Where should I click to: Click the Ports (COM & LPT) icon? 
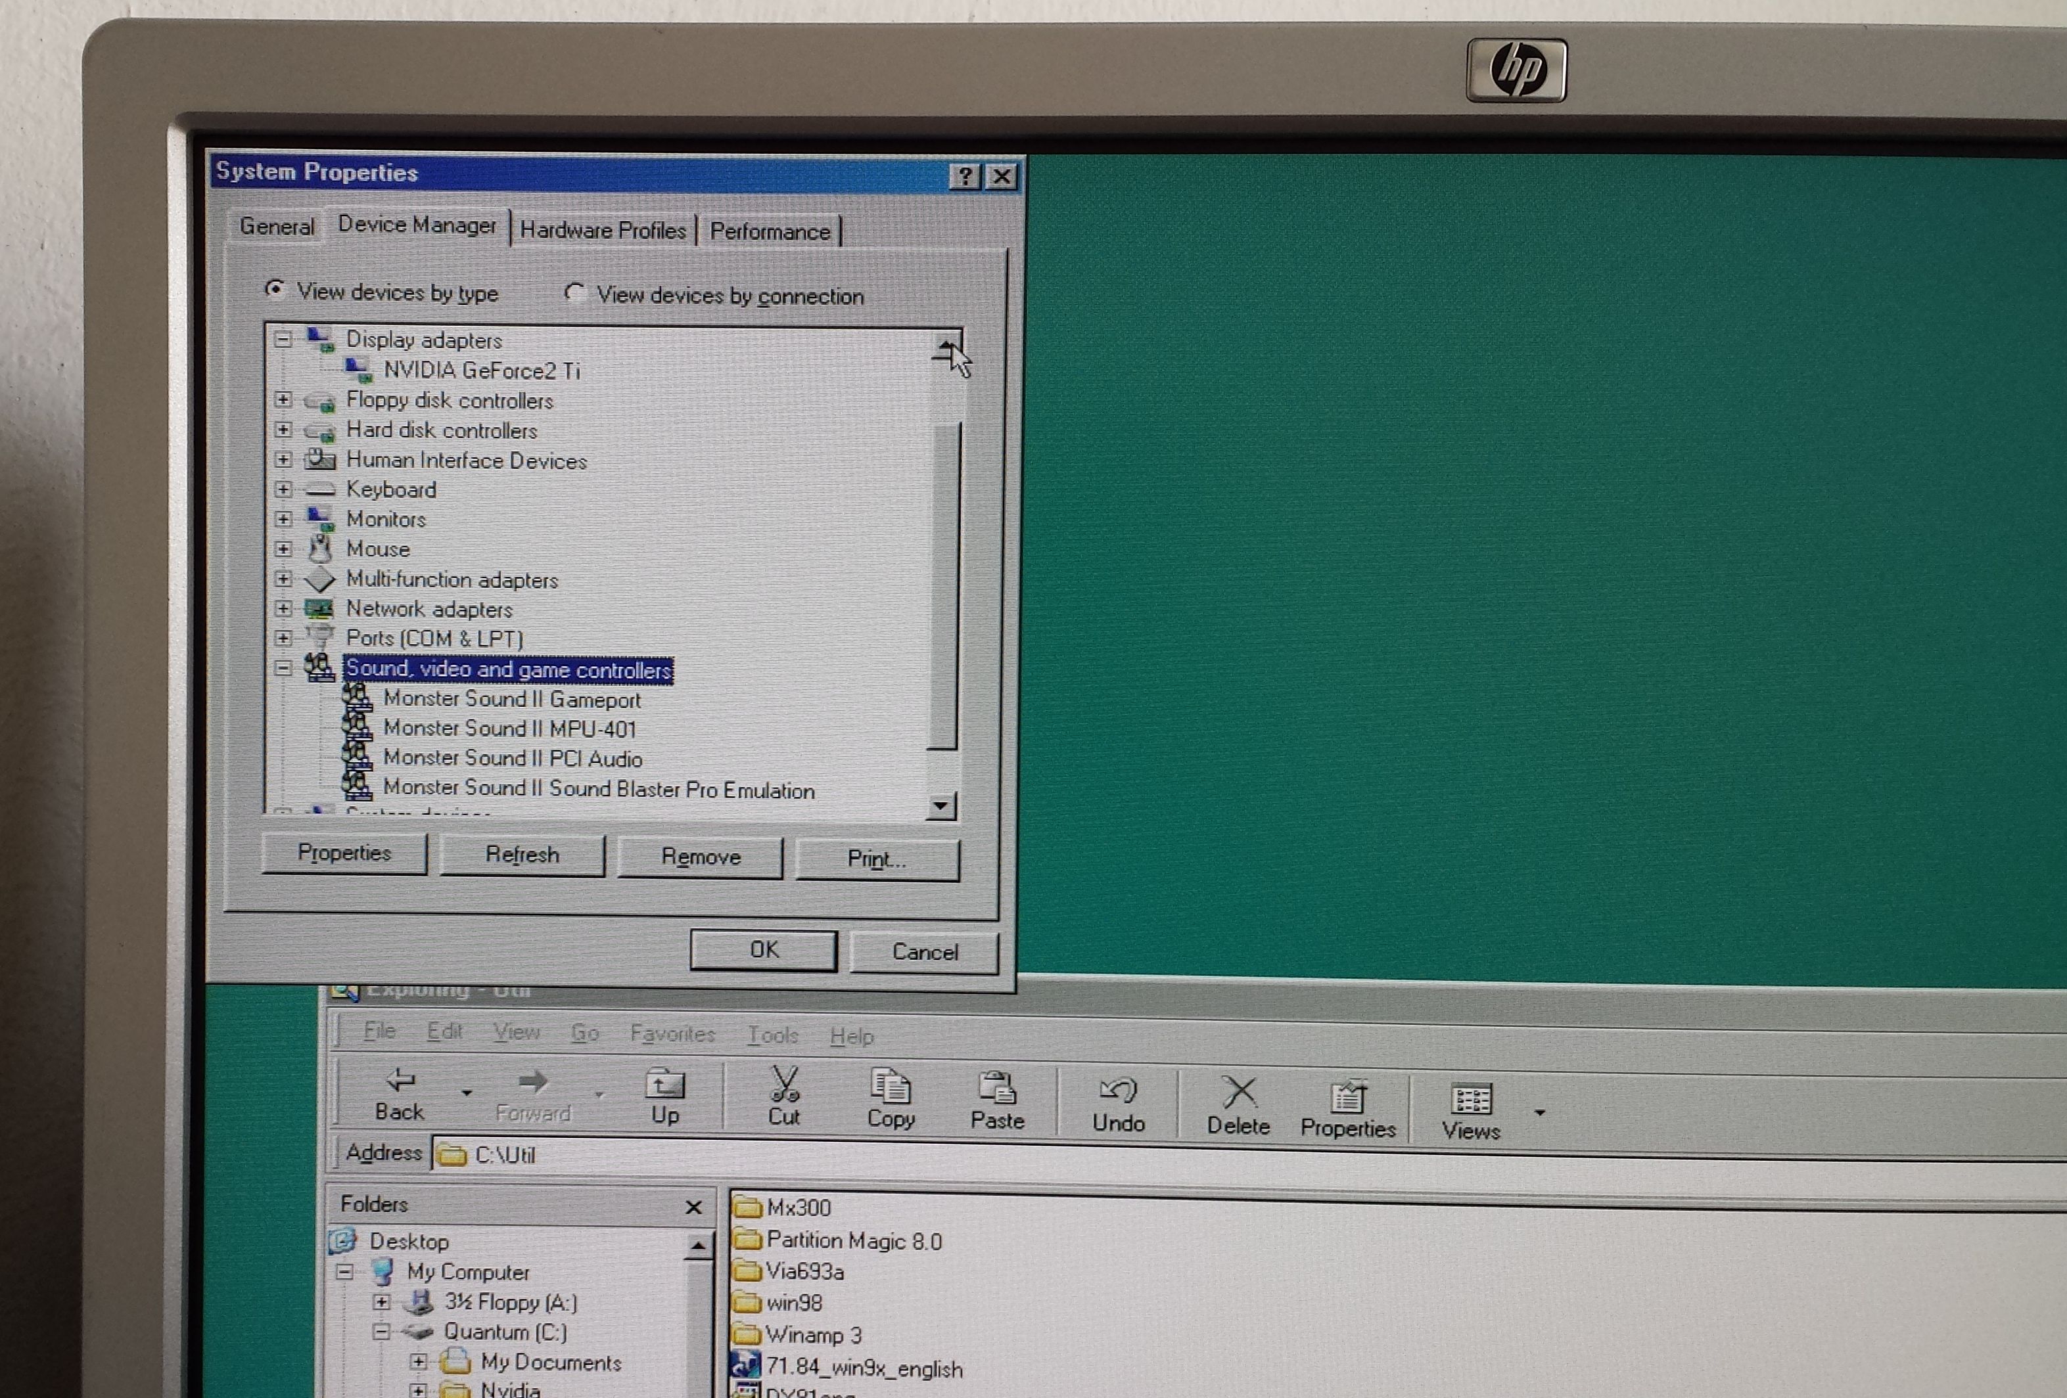pyautogui.click(x=319, y=637)
